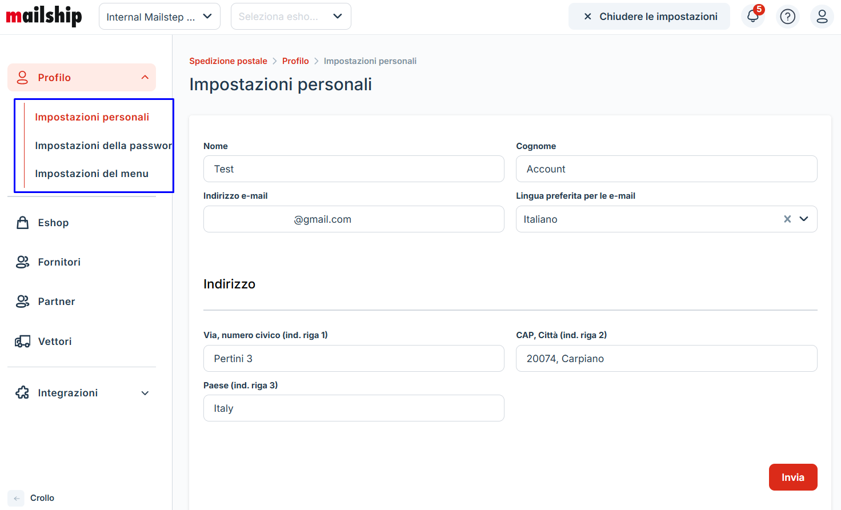Open the Partner sidebar section

(x=56, y=302)
